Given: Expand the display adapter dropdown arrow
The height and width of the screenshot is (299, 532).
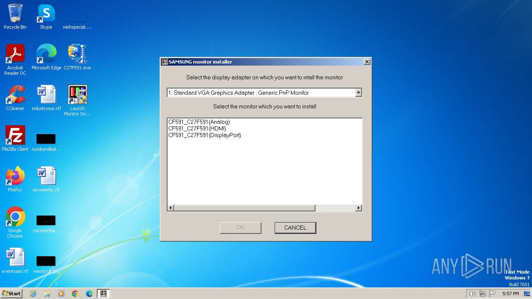Looking at the screenshot, I should (358, 93).
